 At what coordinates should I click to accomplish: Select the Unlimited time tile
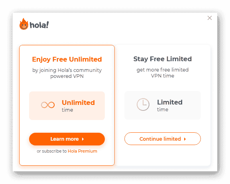[67, 106]
